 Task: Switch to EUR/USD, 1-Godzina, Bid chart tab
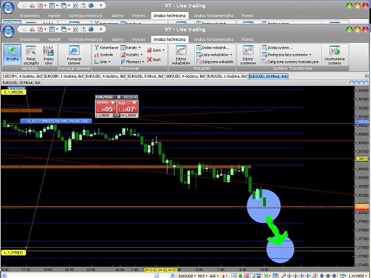pyautogui.click(x=227, y=76)
